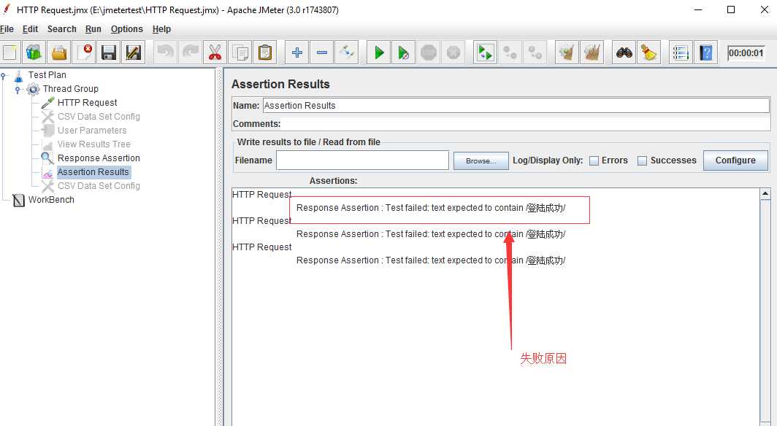Select HTTP Request tree node
The height and width of the screenshot is (426, 777).
point(87,102)
